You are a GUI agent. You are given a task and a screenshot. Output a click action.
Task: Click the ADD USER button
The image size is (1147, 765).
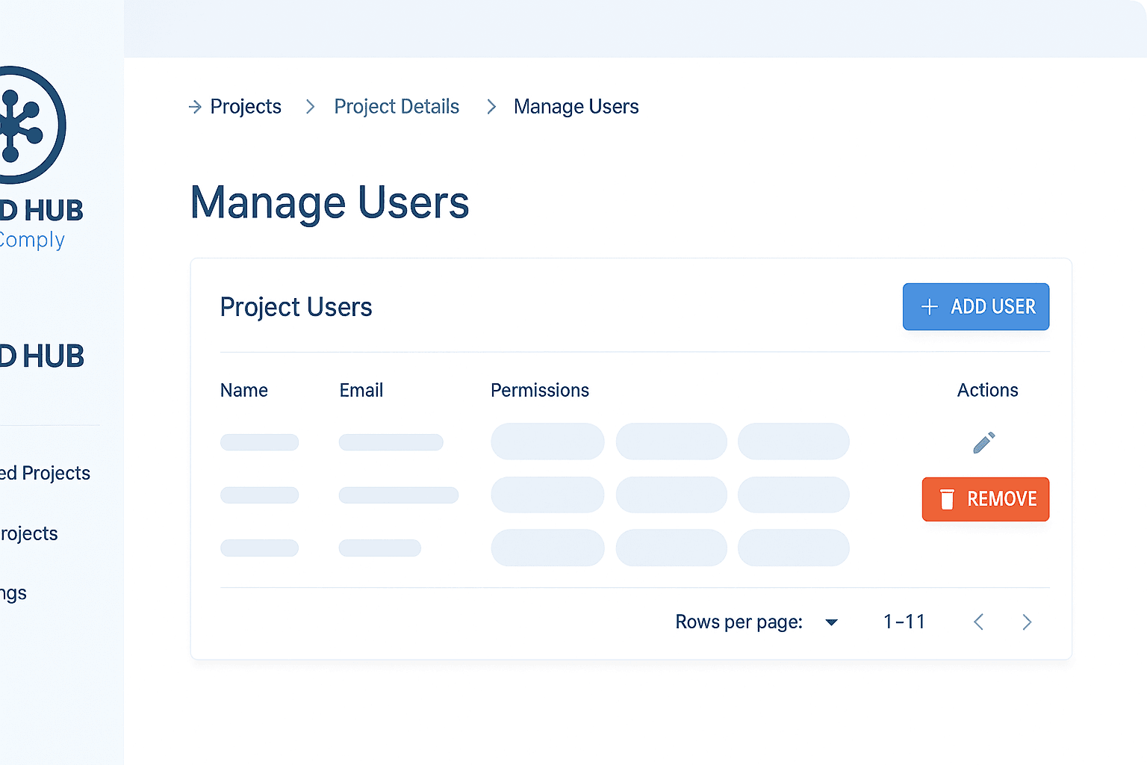[x=976, y=306]
